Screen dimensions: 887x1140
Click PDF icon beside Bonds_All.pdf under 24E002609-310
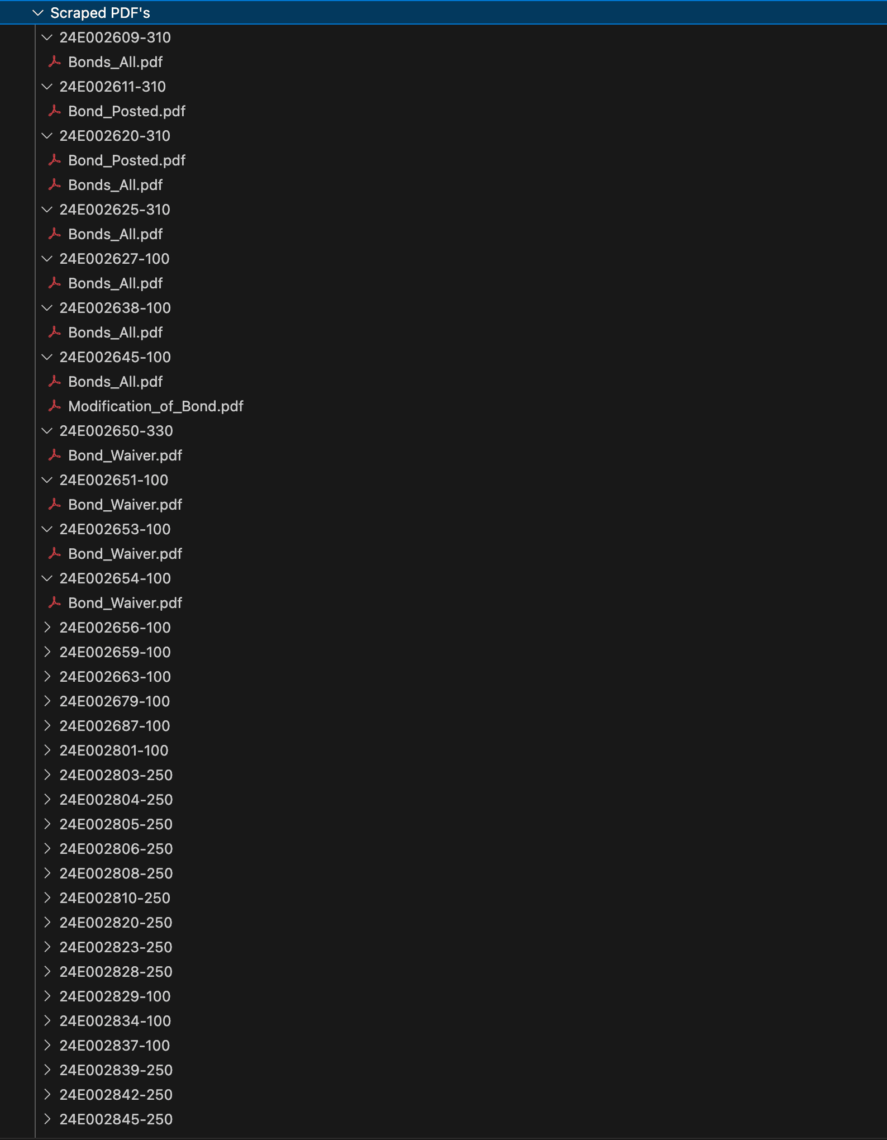(55, 62)
